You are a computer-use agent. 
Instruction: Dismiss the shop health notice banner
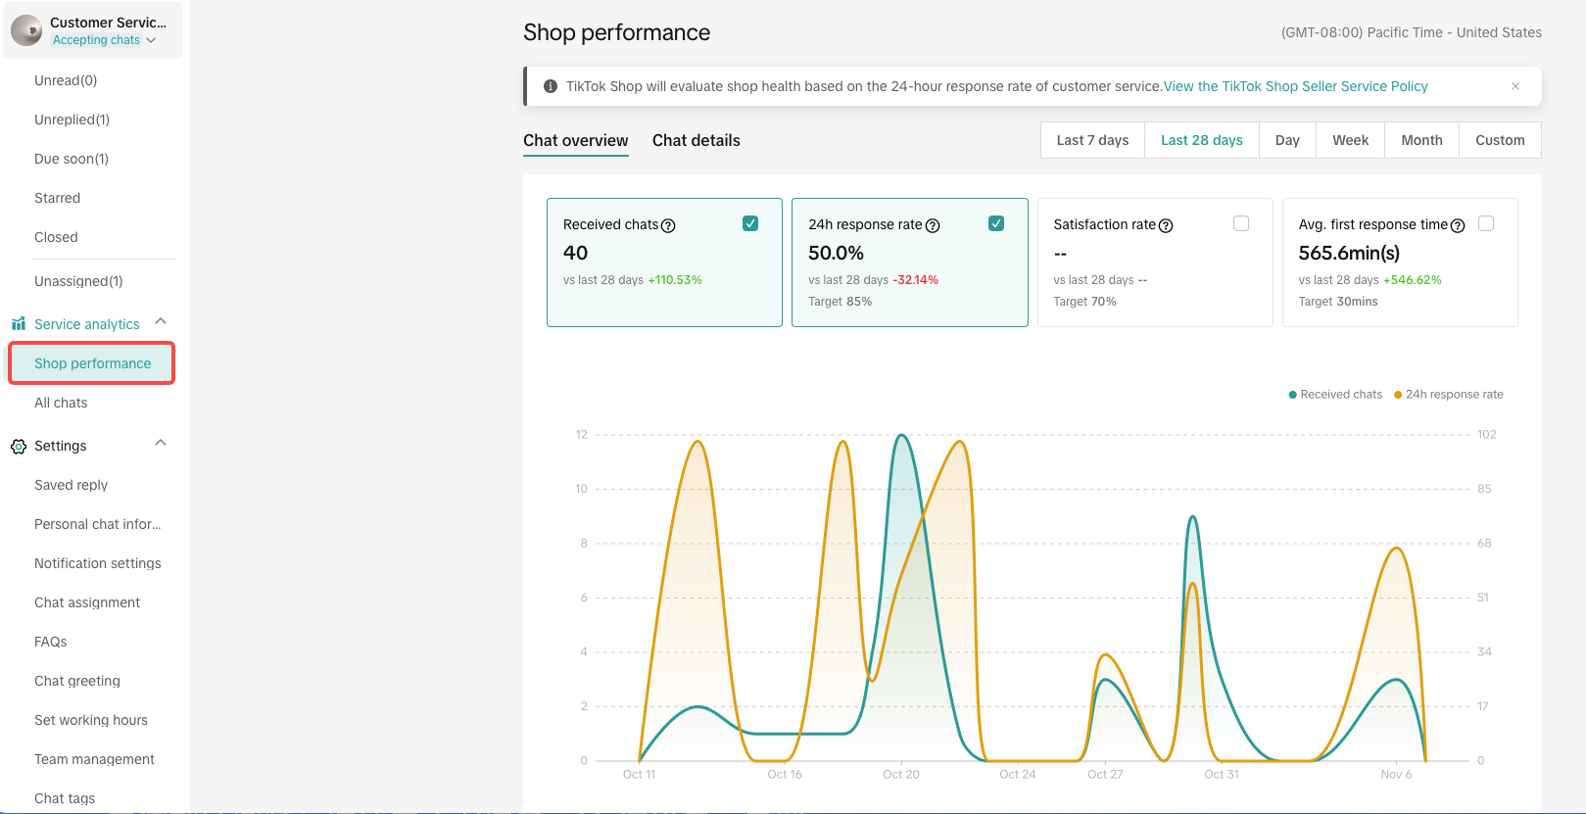1515,86
